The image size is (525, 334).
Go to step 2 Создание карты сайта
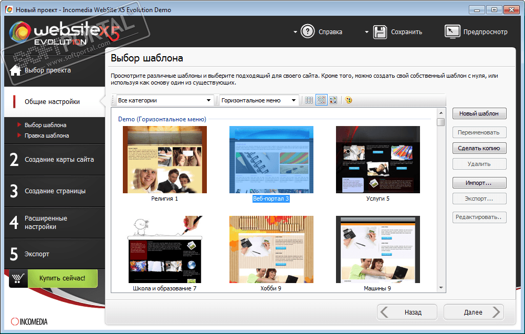(x=55, y=160)
